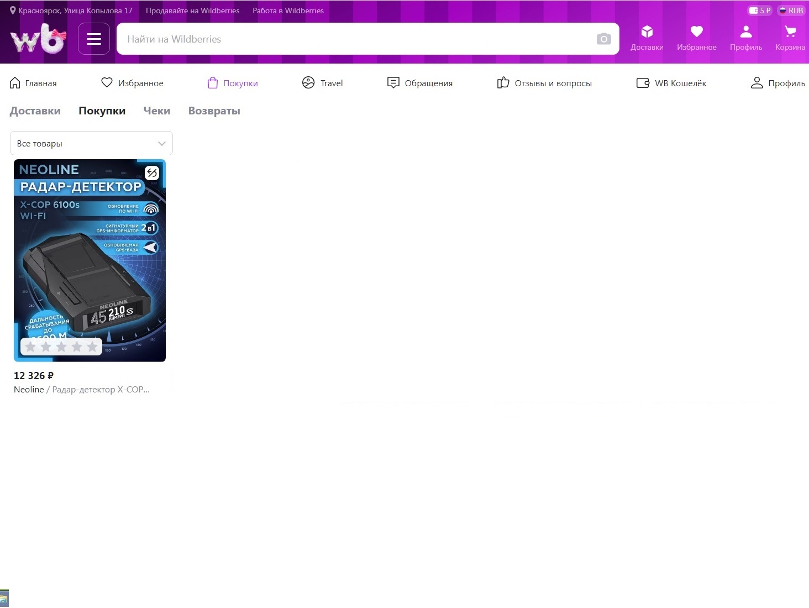Viewport: 809px width, 608px height.
Task: Open Обращения section
Action: click(x=420, y=83)
